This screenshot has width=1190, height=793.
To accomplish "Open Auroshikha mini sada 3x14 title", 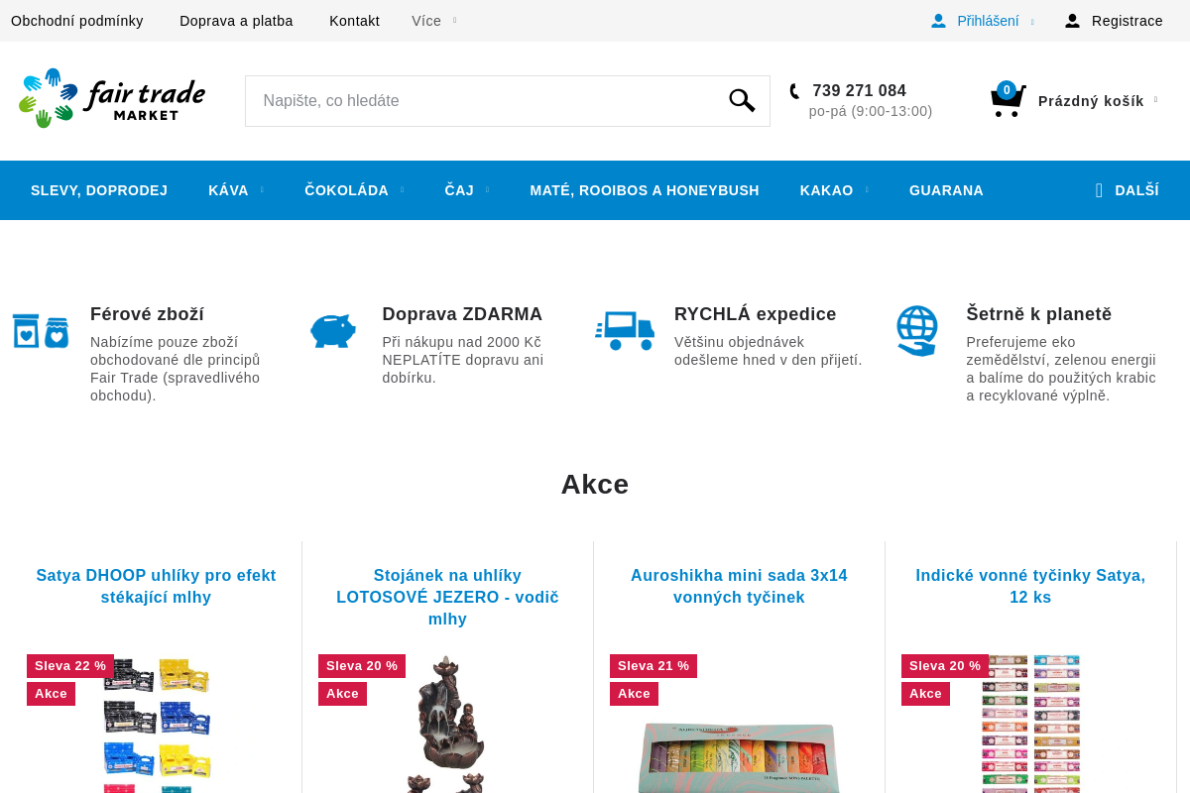I will point(739,586).
